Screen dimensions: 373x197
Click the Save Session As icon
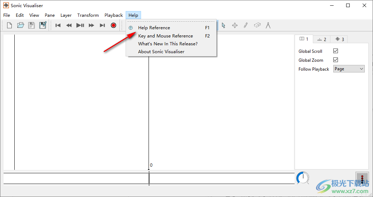point(43,25)
